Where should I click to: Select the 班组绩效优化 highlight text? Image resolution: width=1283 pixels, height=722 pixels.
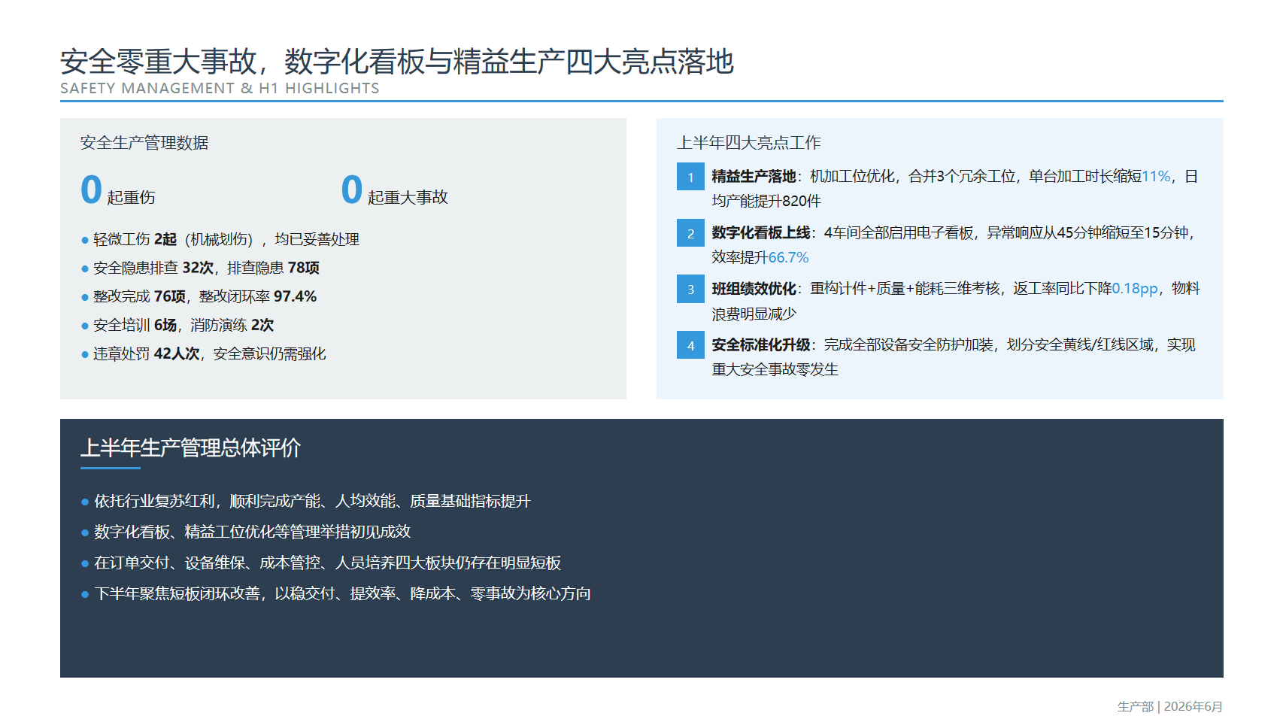[956, 301]
